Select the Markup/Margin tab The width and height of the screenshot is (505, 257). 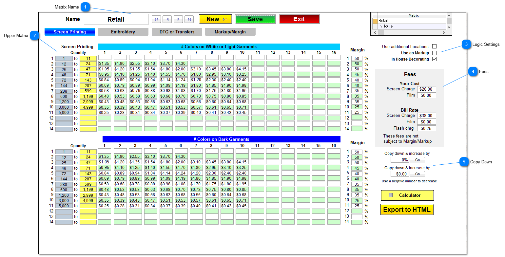pos(230,32)
